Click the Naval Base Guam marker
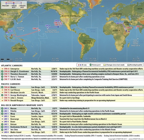The image size is (144, 140). pyautogui.click(x=24, y=31)
